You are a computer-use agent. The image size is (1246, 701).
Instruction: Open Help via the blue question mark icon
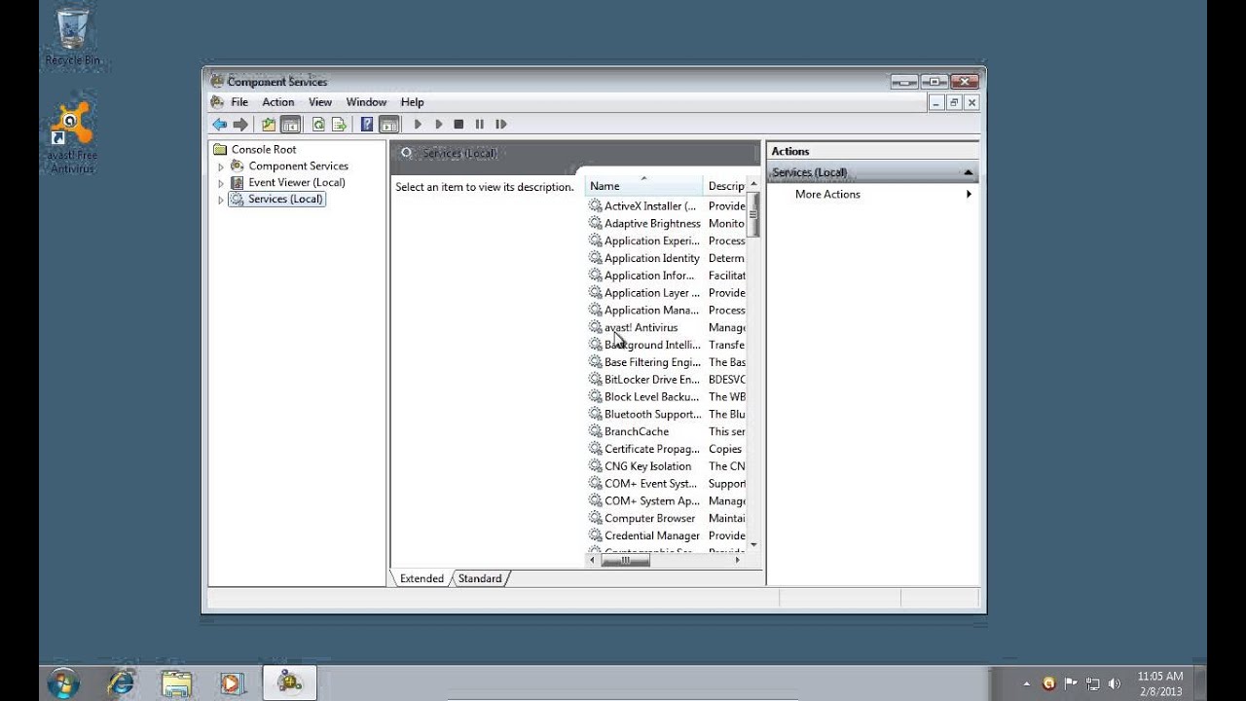tap(367, 125)
